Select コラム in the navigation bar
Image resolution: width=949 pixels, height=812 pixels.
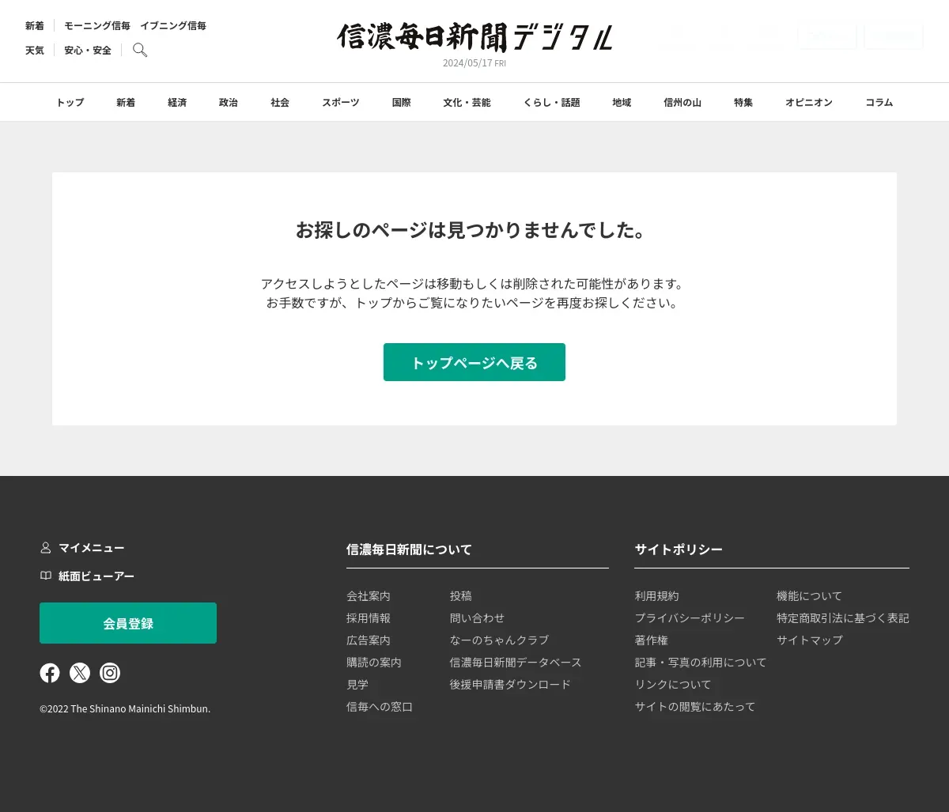[879, 103]
